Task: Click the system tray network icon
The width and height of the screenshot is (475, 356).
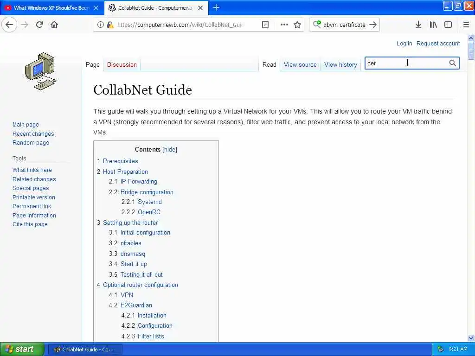Action: pos(441,349)
